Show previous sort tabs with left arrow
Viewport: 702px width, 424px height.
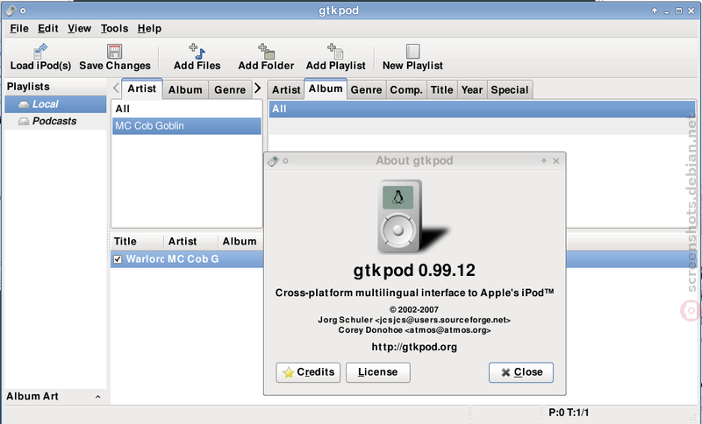click(116, 88)
